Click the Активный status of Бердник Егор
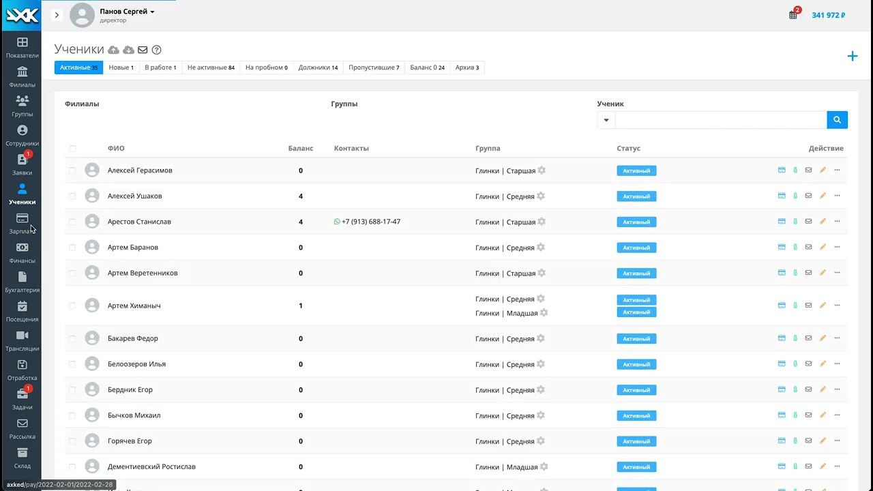This screenshot has height=491, width=873. pyautogui.click(x=636, y=390)
